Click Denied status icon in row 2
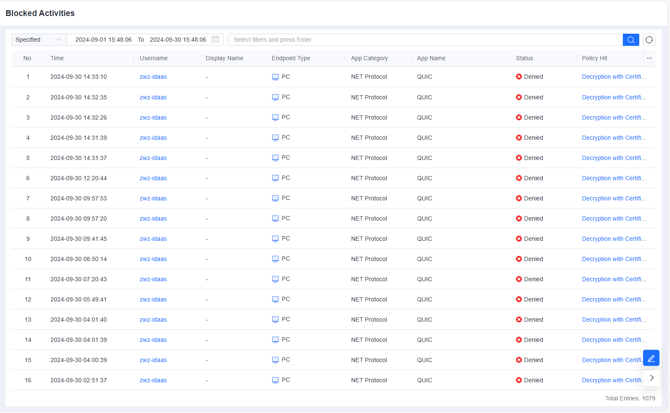 pos(519,97)
